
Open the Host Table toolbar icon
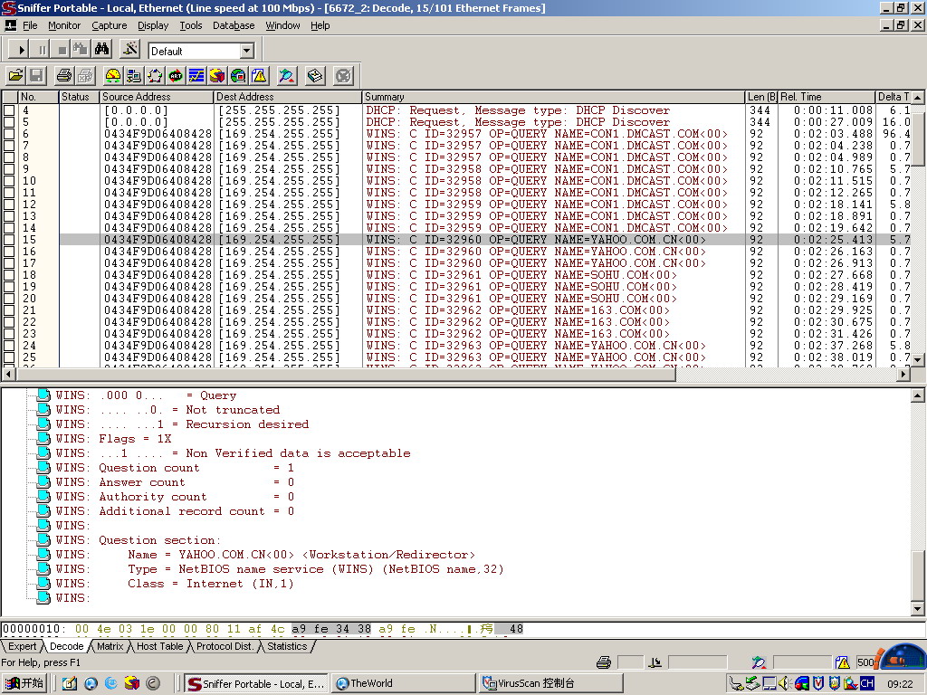click(x=134, y=75)
